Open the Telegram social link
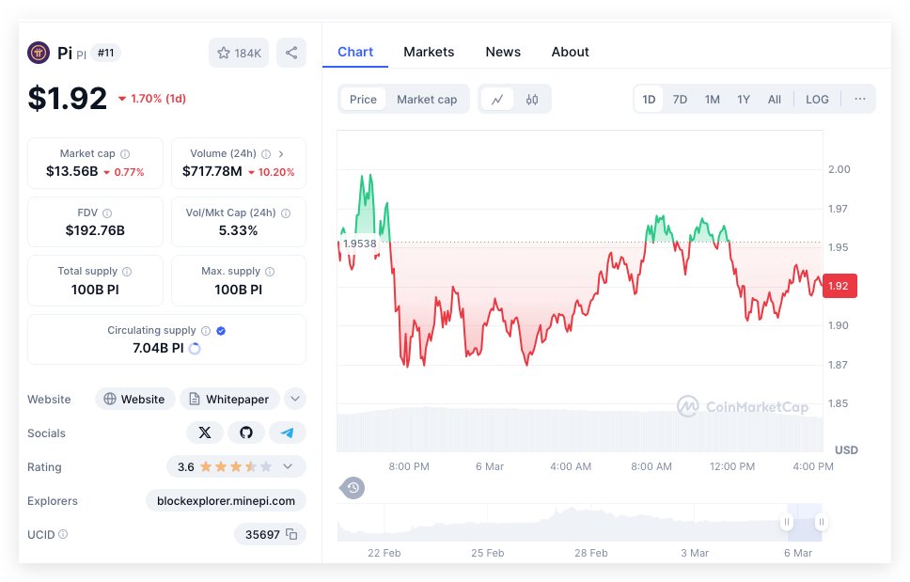The height and width of the screenshot is (582, 910). tap(288, 433)
